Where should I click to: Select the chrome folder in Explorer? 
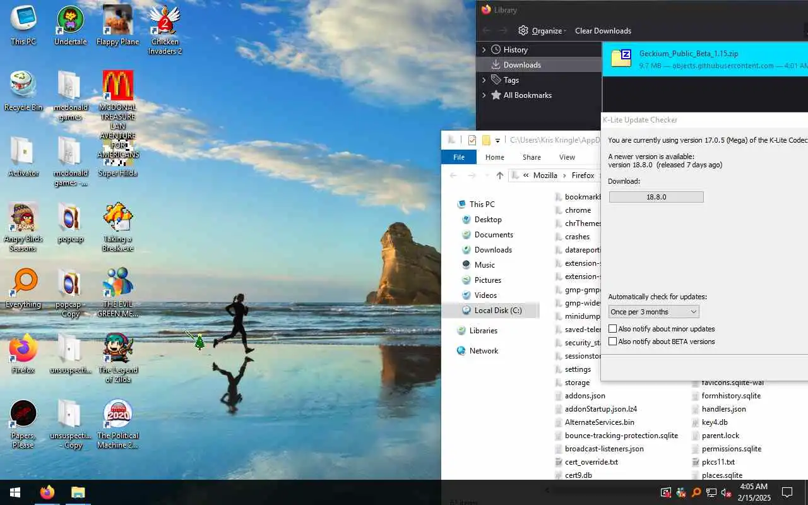(x=578, y=210)
